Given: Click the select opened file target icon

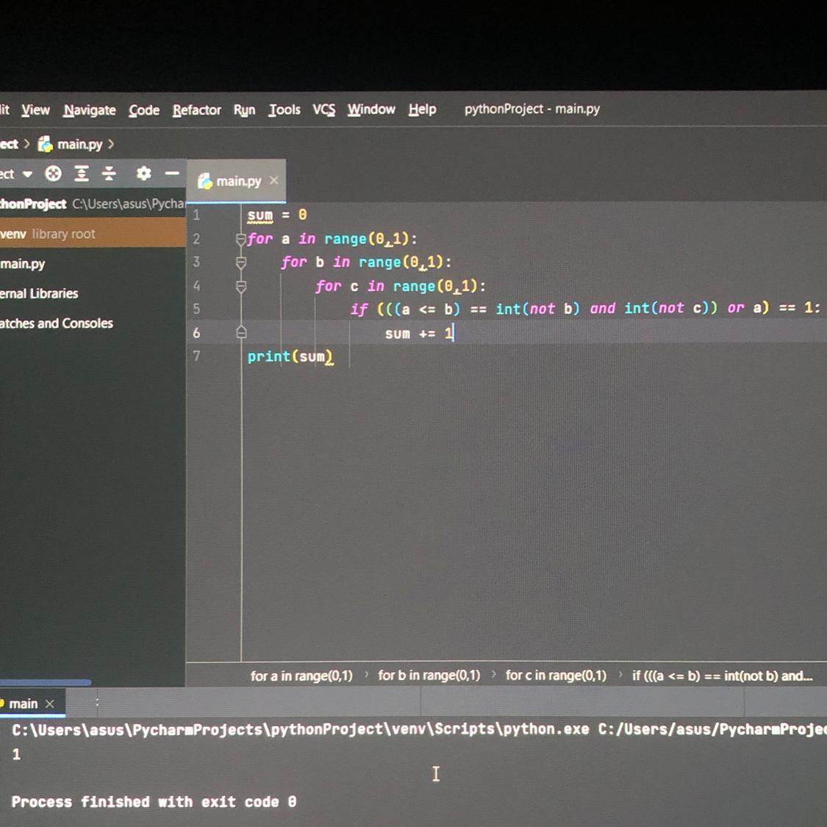Looking at the screenshot, I should click(53, 173).
